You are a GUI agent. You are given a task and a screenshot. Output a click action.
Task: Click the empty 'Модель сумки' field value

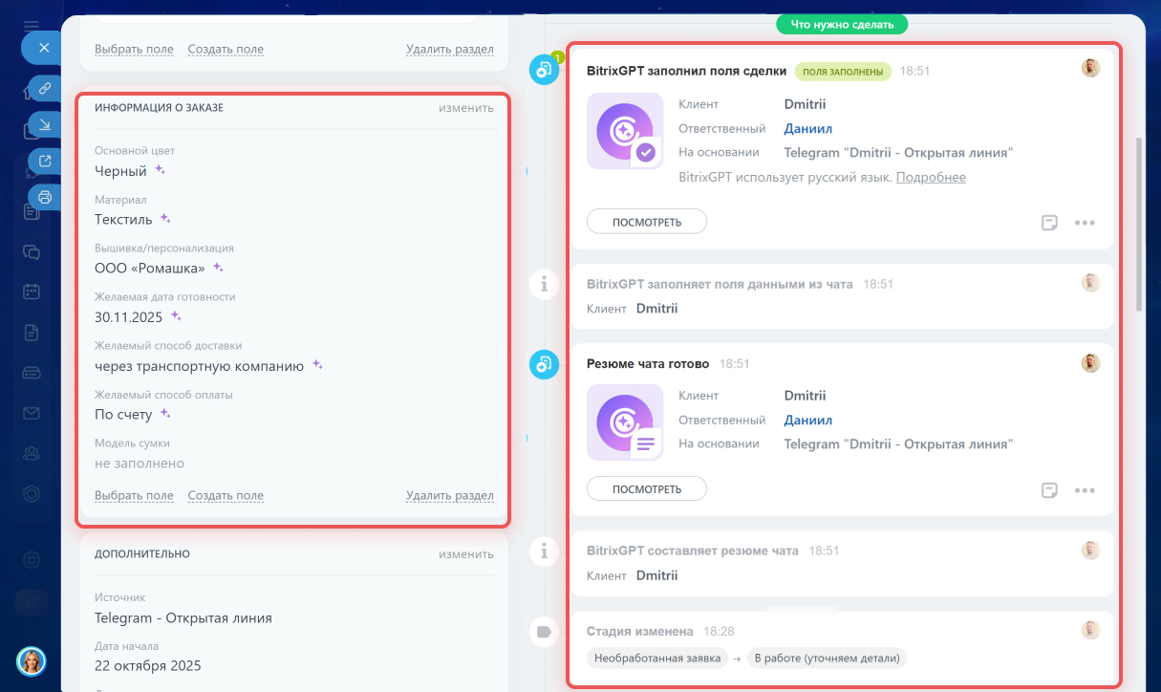pos(140,464)
